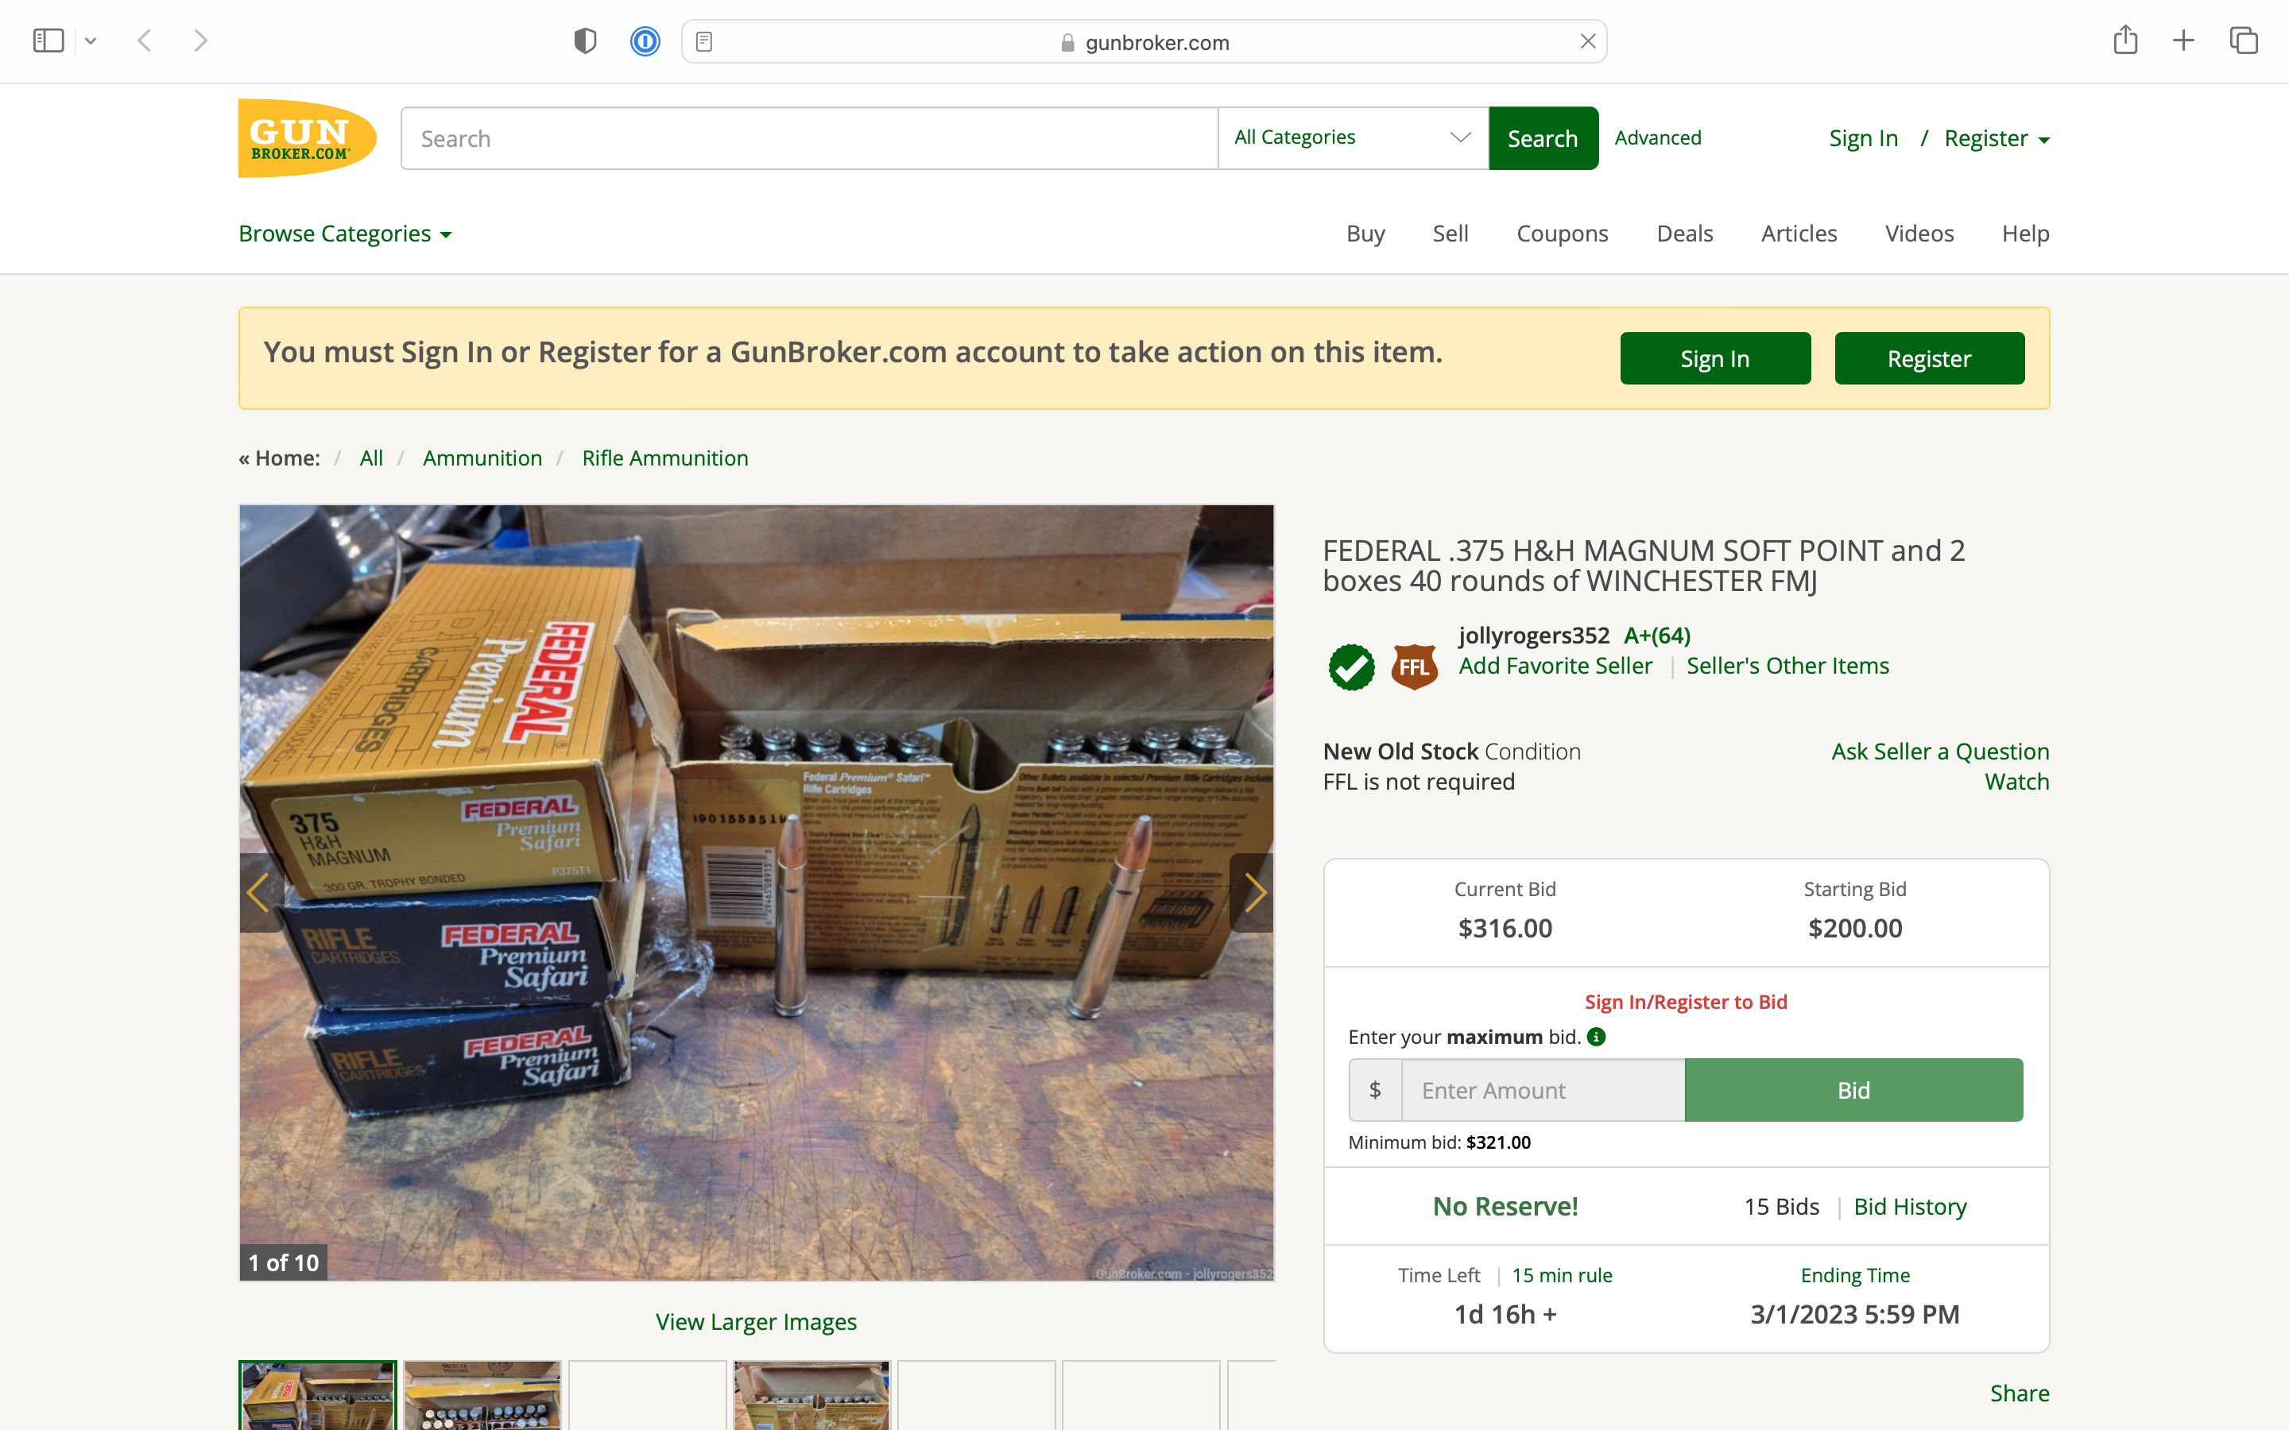Open a new Safari tab

[x=2183, y=41]
